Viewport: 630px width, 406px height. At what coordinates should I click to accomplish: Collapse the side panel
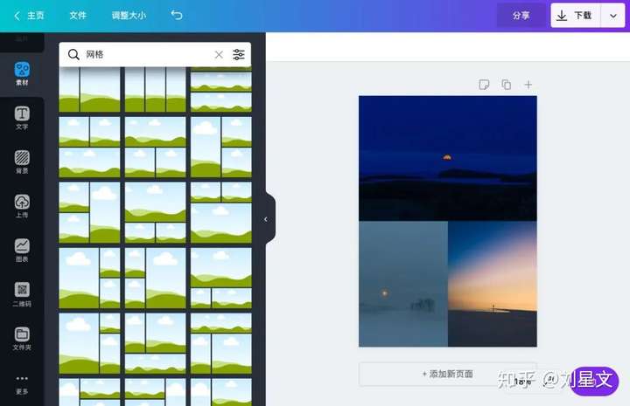pos(266,219)
